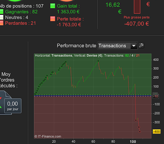The width and height of the screenshot is (164, 144).
Task: Open the chart settings wrench icon
Action: (x=141, y=45)
